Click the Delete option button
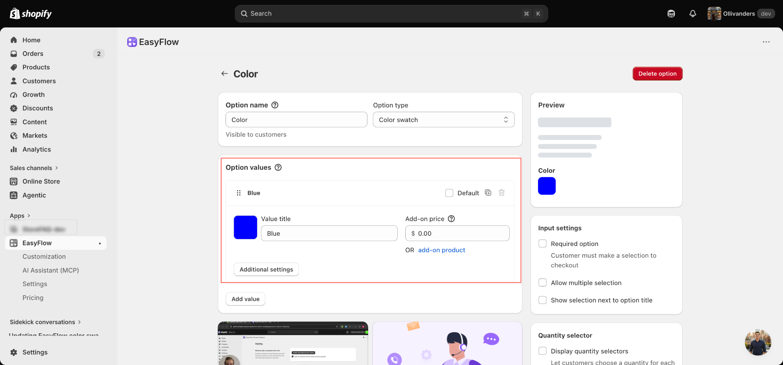This screenshot has height=365, width=783. [657, 74]
